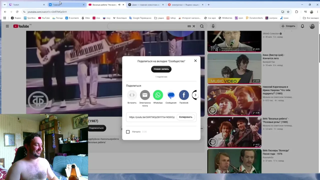Open the ВИА Песняры Вологда title

click(x=276, y=152)
